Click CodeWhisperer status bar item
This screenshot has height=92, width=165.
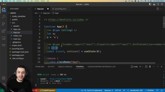pyautogui.click(x=47, y=90)
